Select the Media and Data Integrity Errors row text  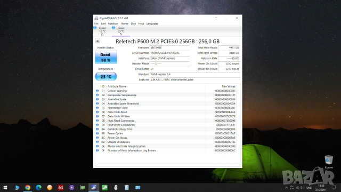[x=127, y=146]
